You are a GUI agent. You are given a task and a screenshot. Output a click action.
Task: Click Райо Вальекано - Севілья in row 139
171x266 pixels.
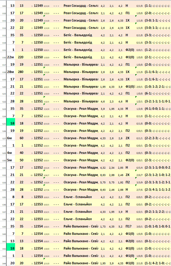[81, 226]
